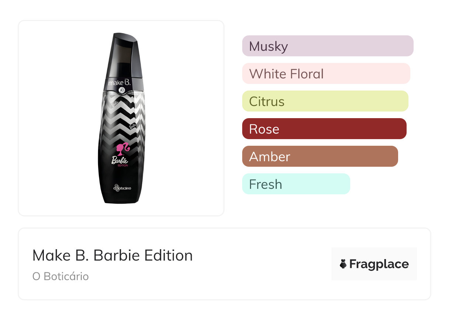
Task: Click the Citrus accord bar
Action: [325, 101]
